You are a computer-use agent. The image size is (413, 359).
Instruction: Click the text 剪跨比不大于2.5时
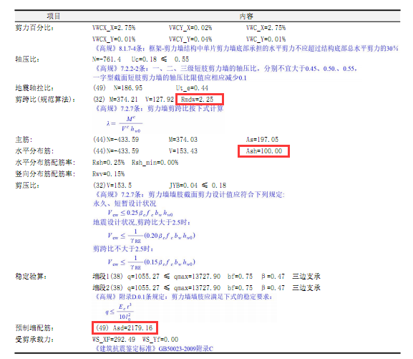(x=123, y=249)
